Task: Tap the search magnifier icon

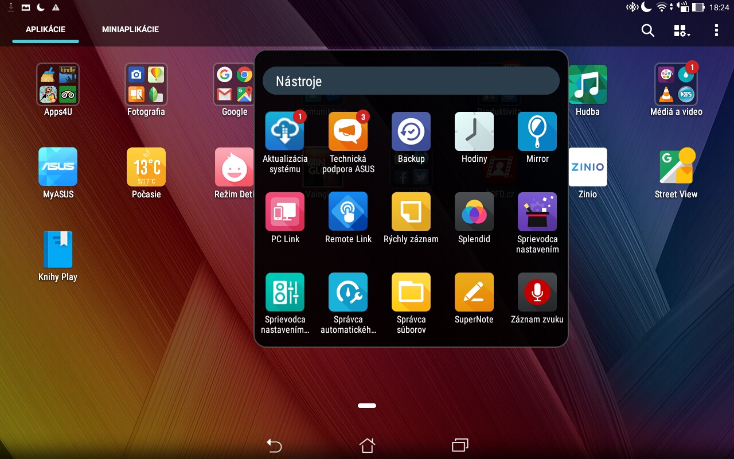Action: 647,30
